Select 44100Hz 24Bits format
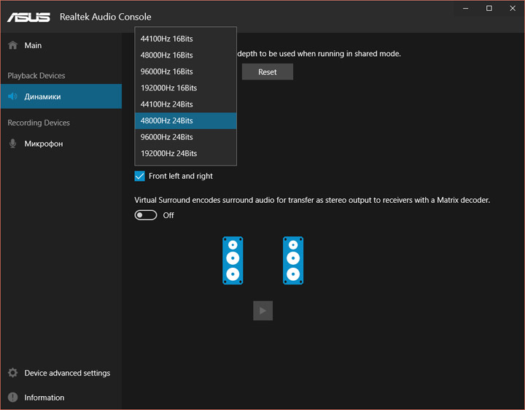The height and width of the screenshot is (410, 525). (185, 104)
